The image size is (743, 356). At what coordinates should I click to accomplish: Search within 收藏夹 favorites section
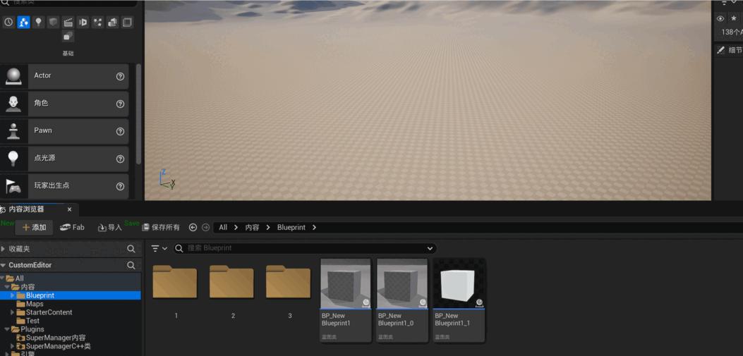pyautogui.click(x=131, y=249)
